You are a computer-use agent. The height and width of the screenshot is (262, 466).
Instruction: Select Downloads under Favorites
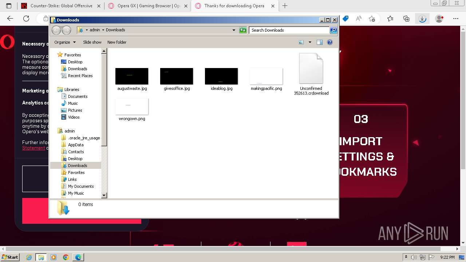coord(78,69)
